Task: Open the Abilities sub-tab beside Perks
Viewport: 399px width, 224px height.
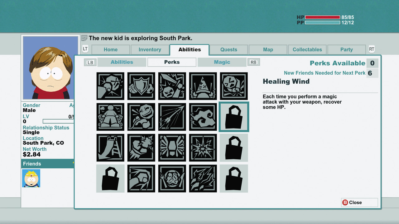Action: [x=122, y=62]
